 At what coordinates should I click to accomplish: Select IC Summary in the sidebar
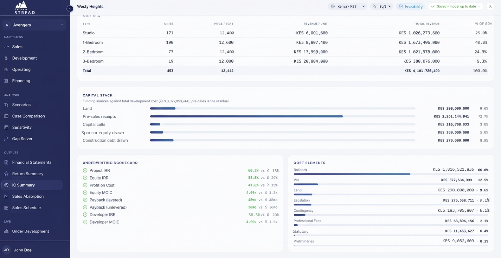point(32,185)
